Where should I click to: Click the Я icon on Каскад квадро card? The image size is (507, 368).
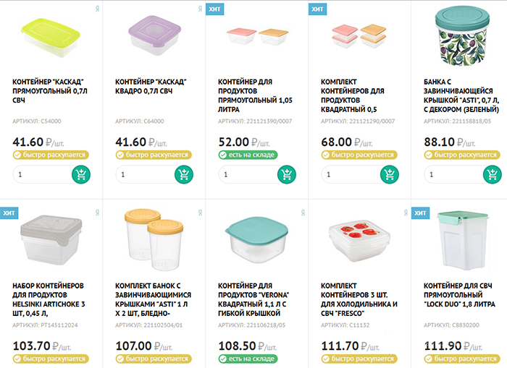[199, 9]
